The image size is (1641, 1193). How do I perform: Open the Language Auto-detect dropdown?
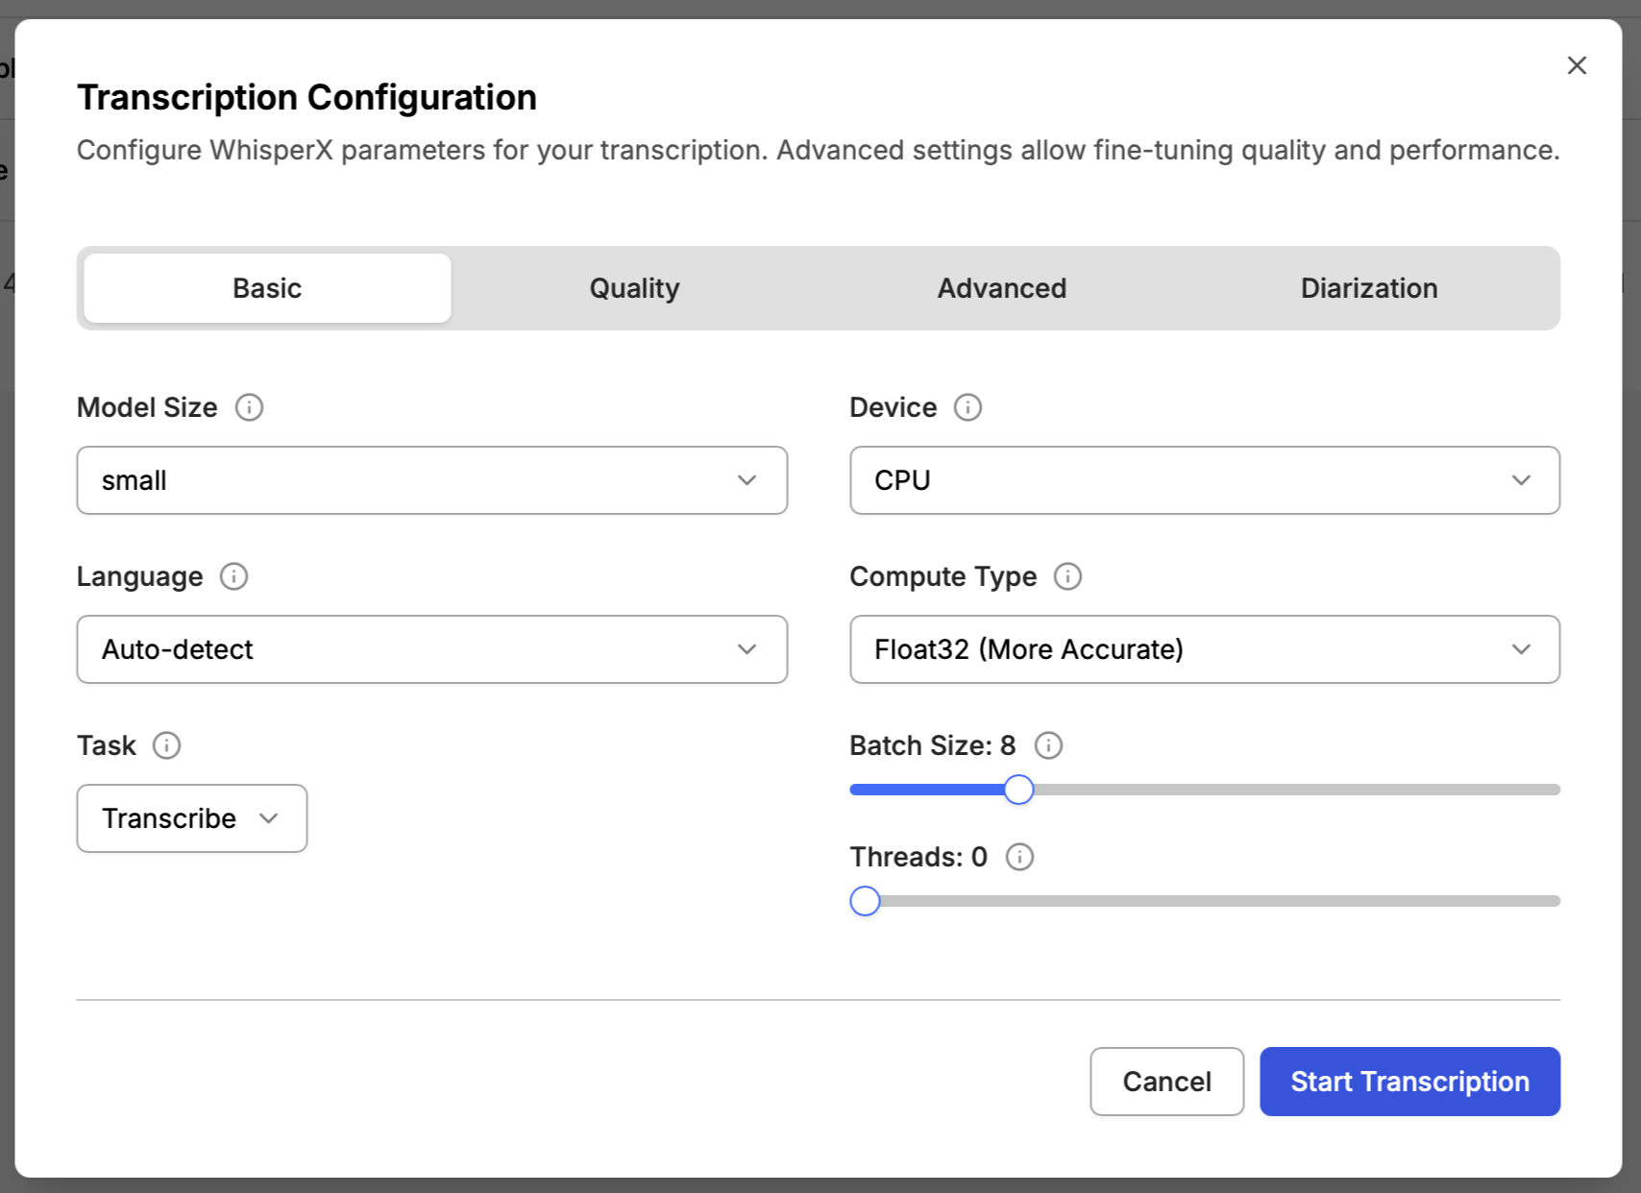431,649
